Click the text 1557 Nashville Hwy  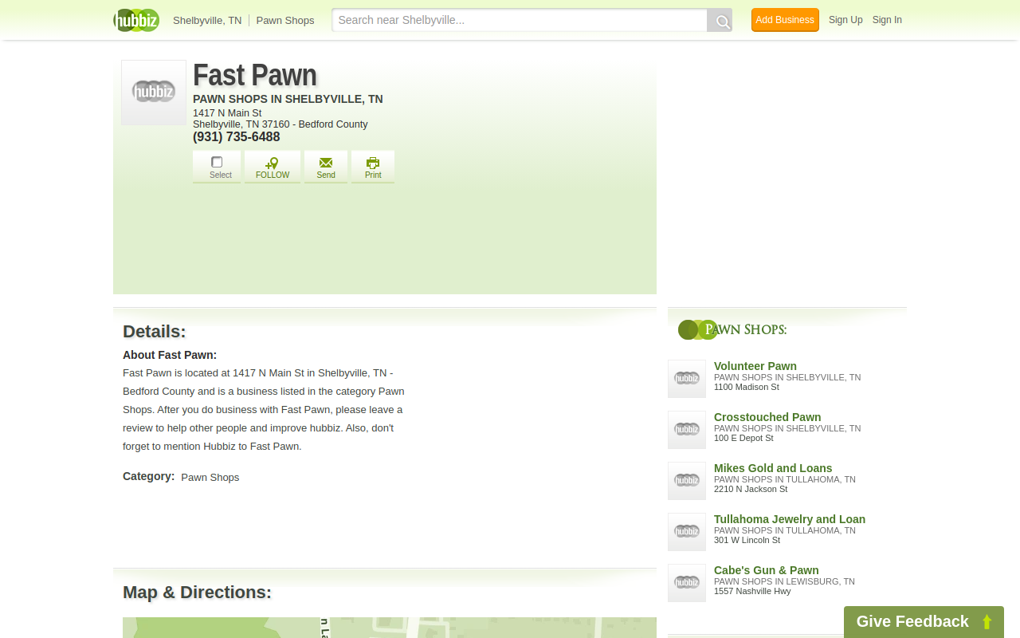click(752, 591)
